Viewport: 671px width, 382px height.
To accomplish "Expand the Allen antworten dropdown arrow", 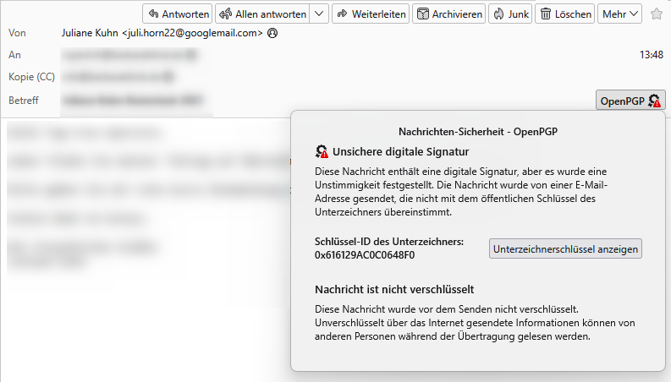I will tap(319, 14).
